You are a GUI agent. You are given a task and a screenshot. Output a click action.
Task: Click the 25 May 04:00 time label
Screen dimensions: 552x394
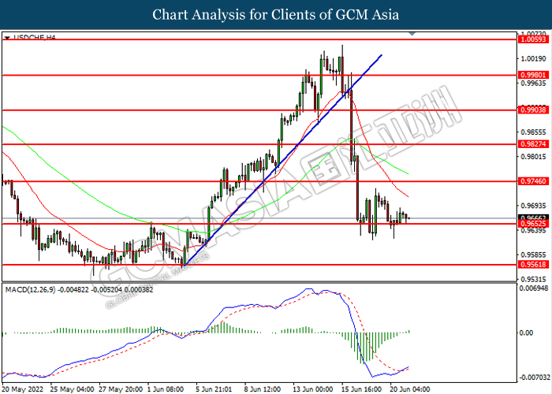pos(72,389)
